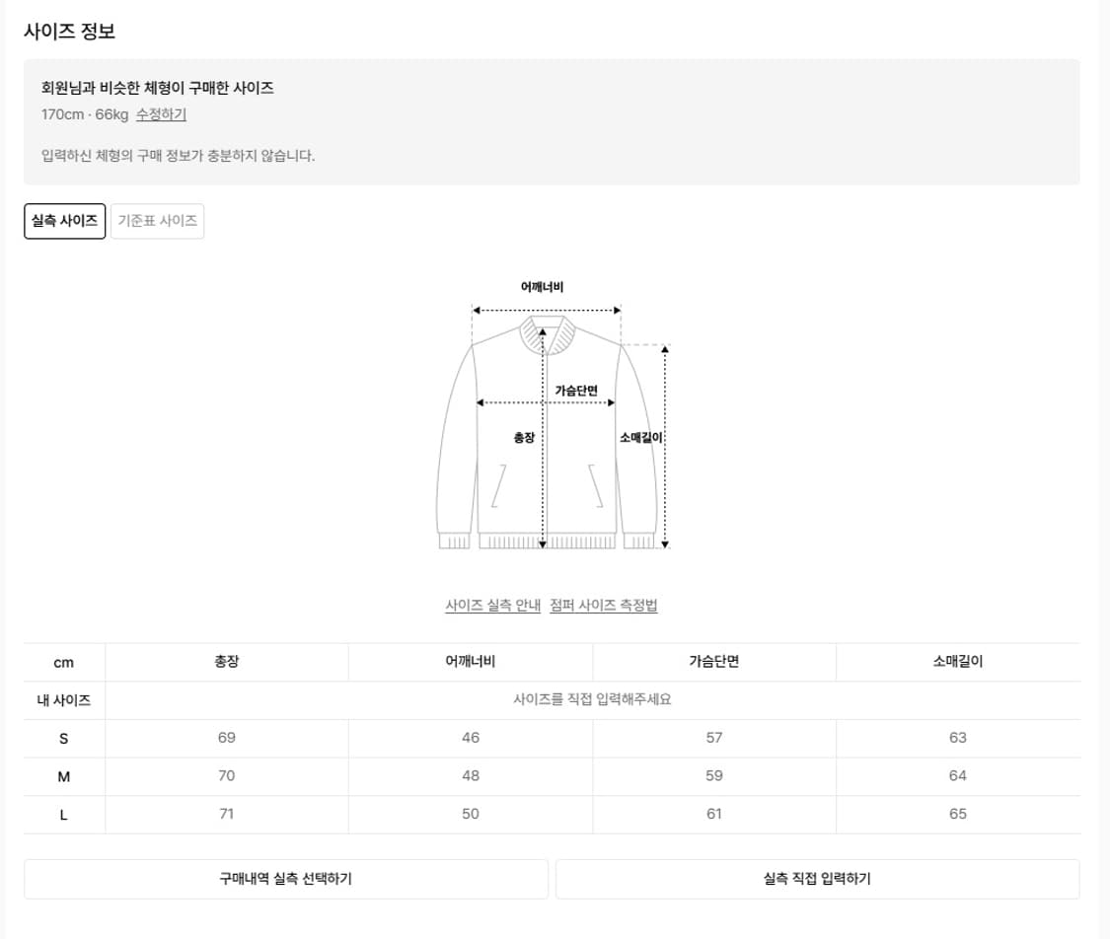The width and height of the screenshot is (1110, 939).
Task: Select the 실측 사이즈 tab
Action: pyautogui.click(x=64, y=220)
